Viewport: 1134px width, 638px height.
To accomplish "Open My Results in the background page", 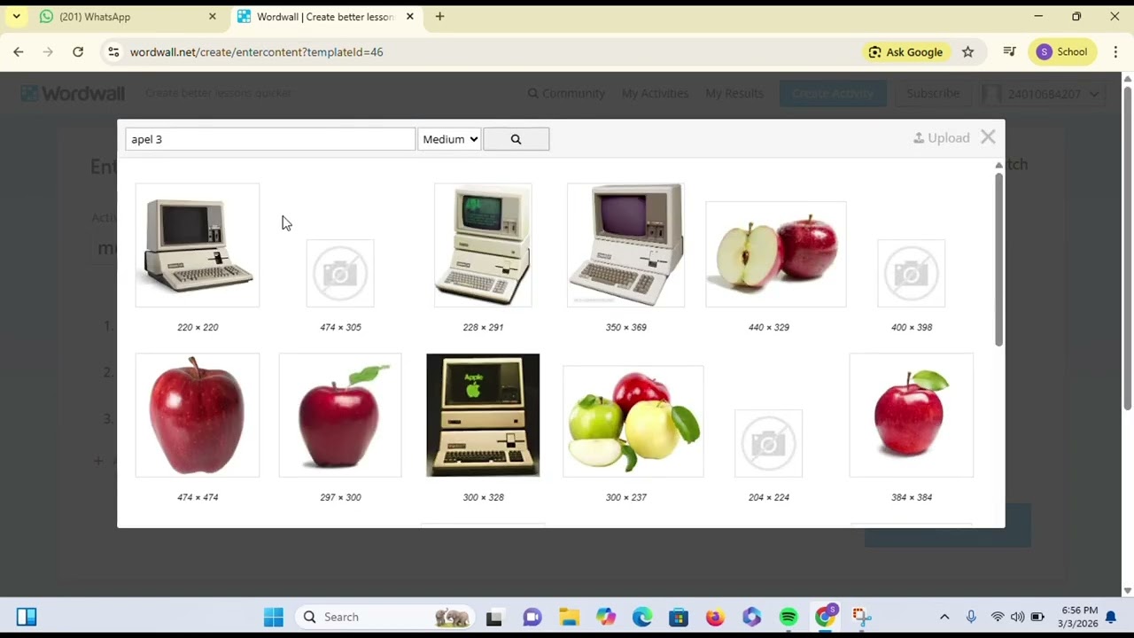I will (x=734, y=93).
